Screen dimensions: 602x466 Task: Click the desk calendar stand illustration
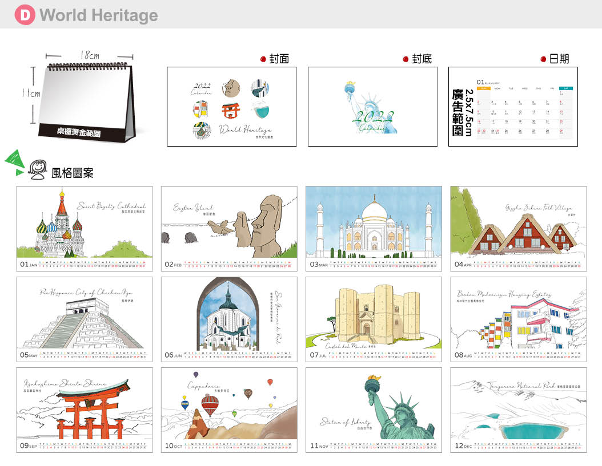pos(89,97)
